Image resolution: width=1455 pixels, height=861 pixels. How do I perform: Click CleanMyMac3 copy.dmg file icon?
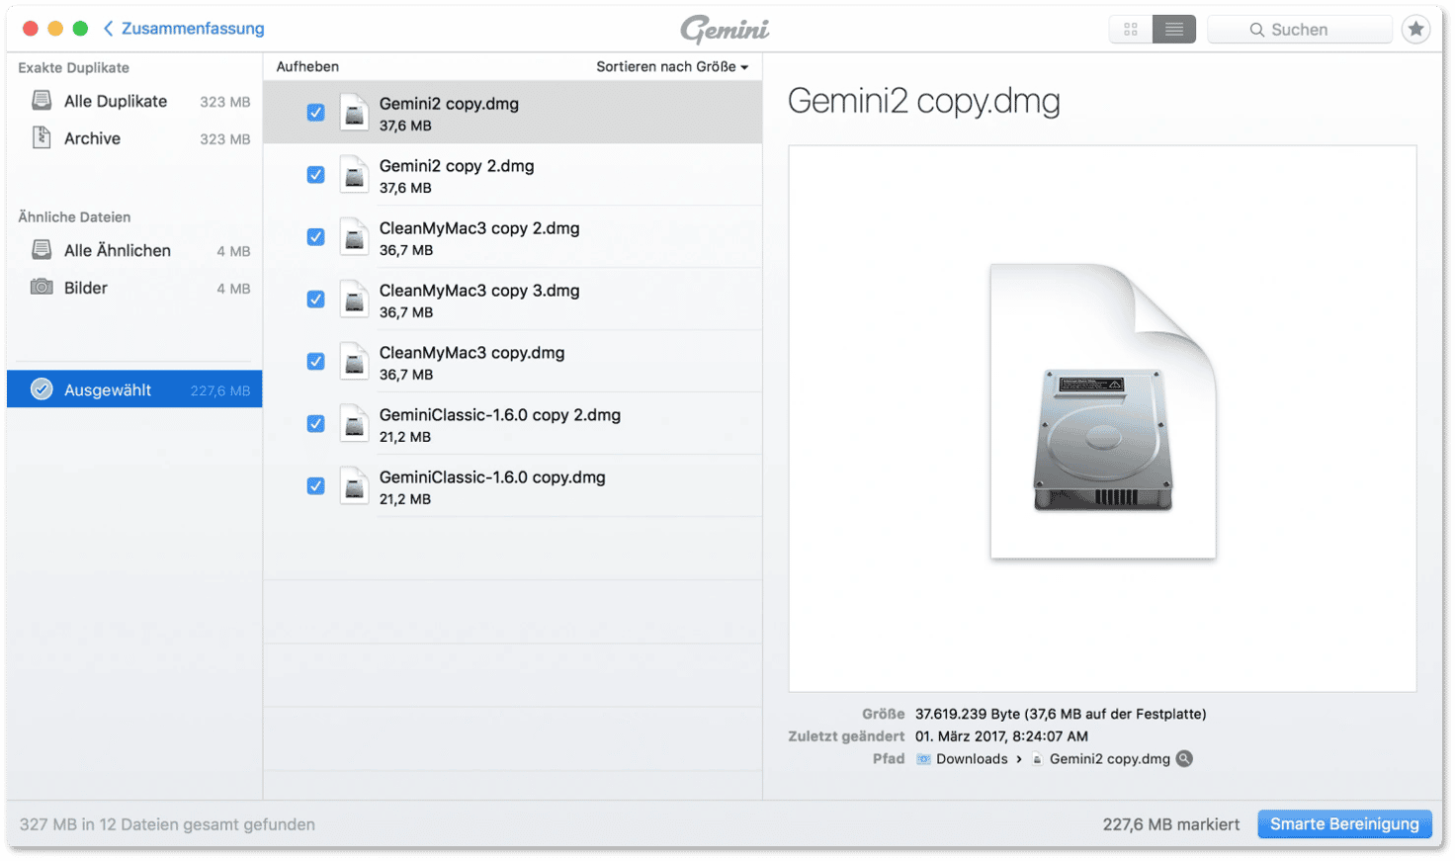coord(354,362)
